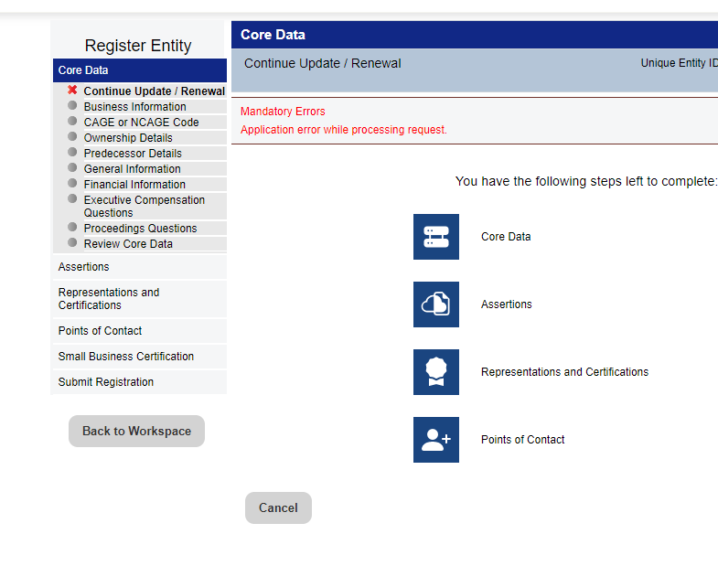Screen dimensions: 718x566
Task: Click the Assertions label in remaining steps
Action: click(507, 304)
